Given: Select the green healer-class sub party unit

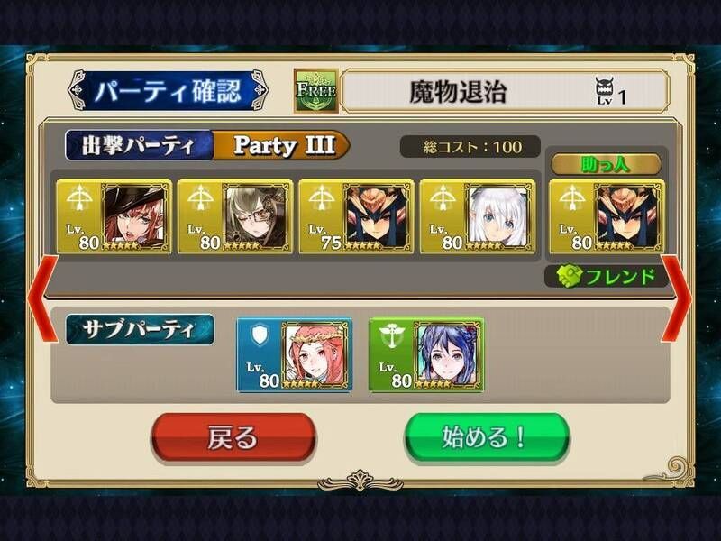Looking at the screenshot, I should (x=426, y=354).
